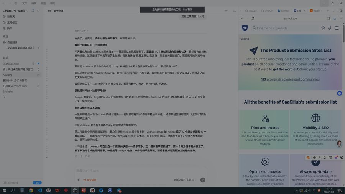345x194 pixels.
Task: Reload the saashub.com page
Action: [253, 18]
